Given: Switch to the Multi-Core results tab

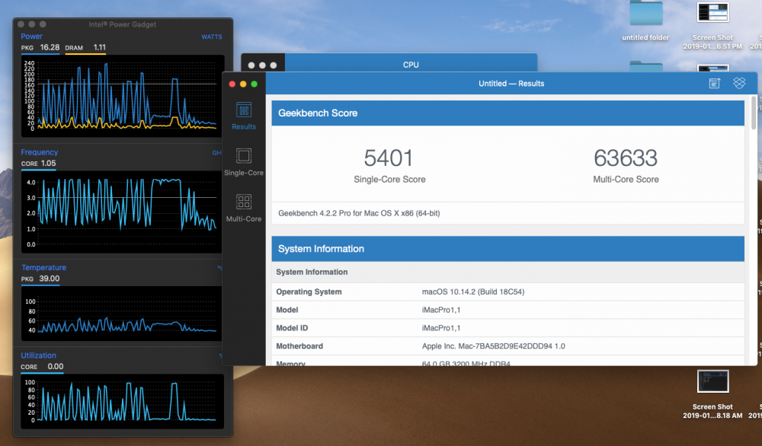Looking at the screenshot, I should pyautogui.click(x=244, y=209).
